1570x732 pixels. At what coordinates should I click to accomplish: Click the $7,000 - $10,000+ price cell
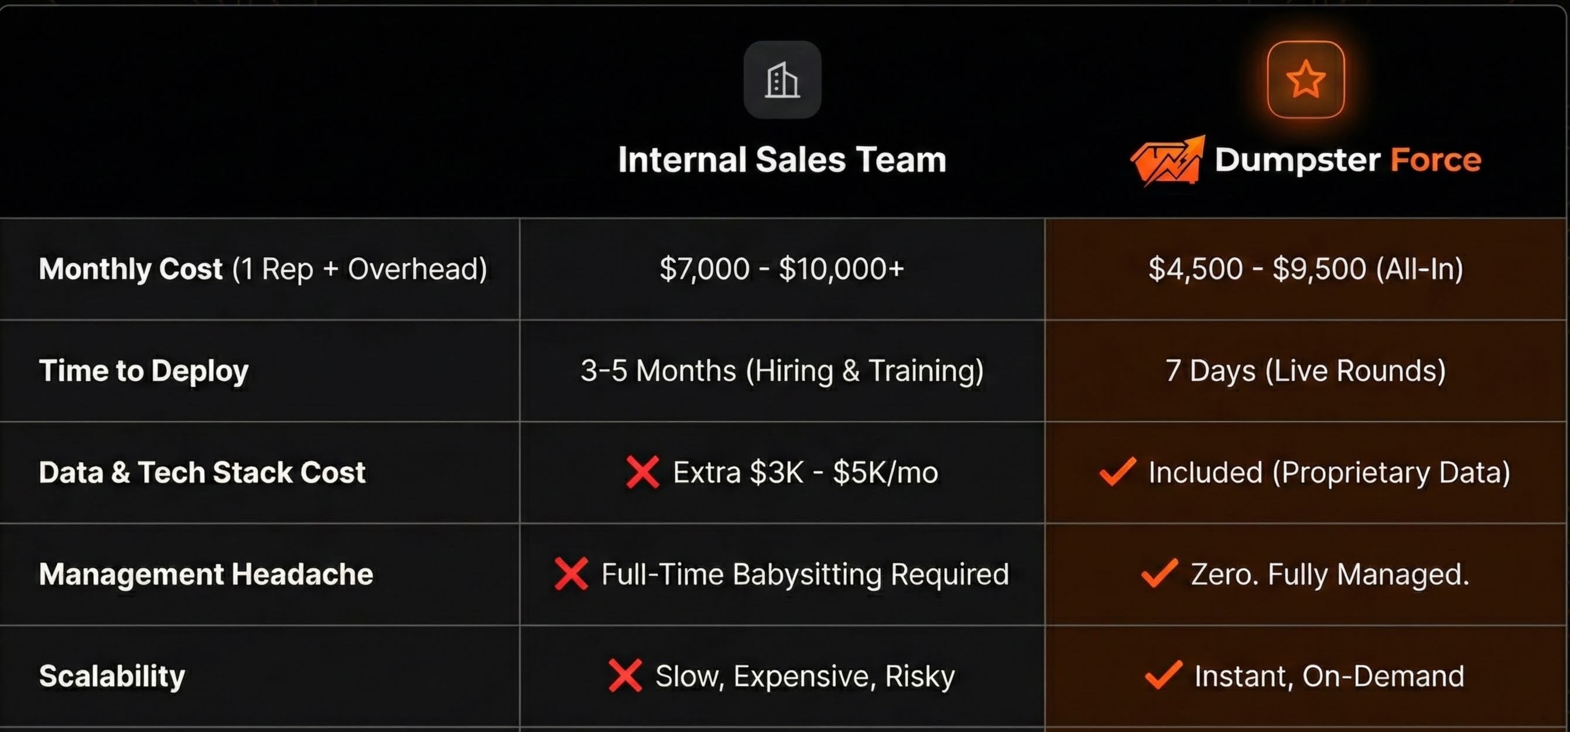pyautogui.click(x=781, y=269)
